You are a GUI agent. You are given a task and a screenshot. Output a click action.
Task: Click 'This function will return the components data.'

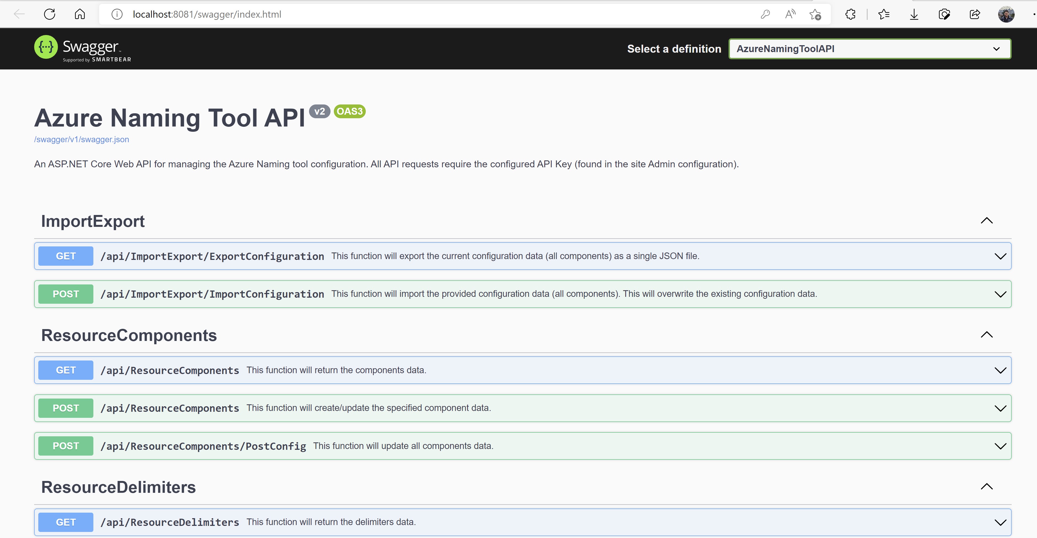(337, 370)
